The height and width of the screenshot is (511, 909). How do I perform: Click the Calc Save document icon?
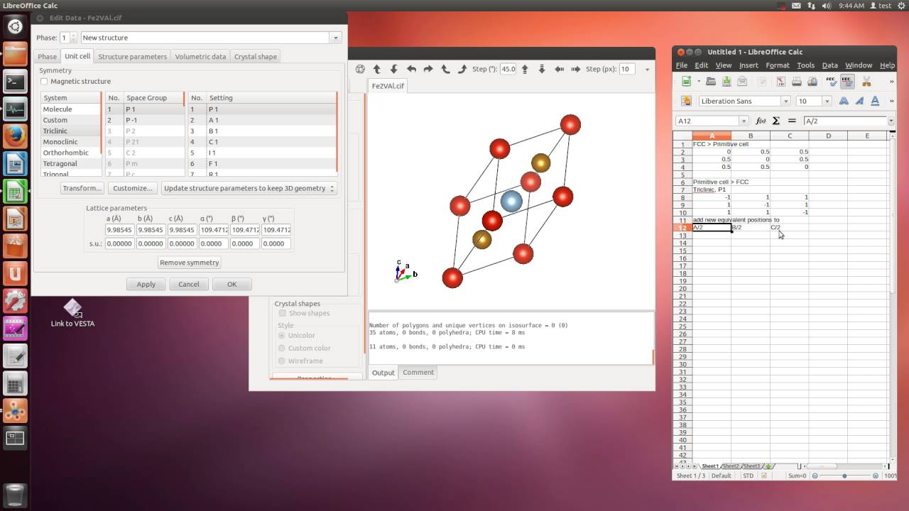pos(726,82)
